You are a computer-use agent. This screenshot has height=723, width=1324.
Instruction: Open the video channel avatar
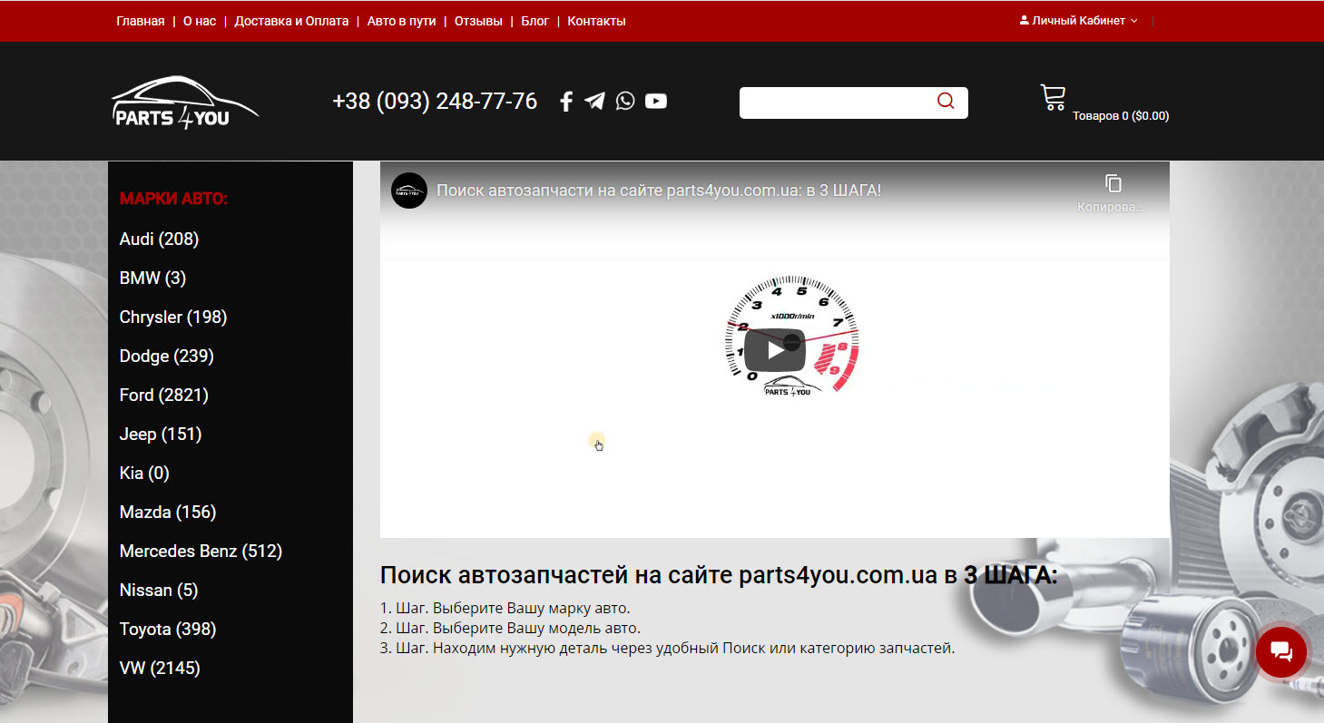pos(409,191)
